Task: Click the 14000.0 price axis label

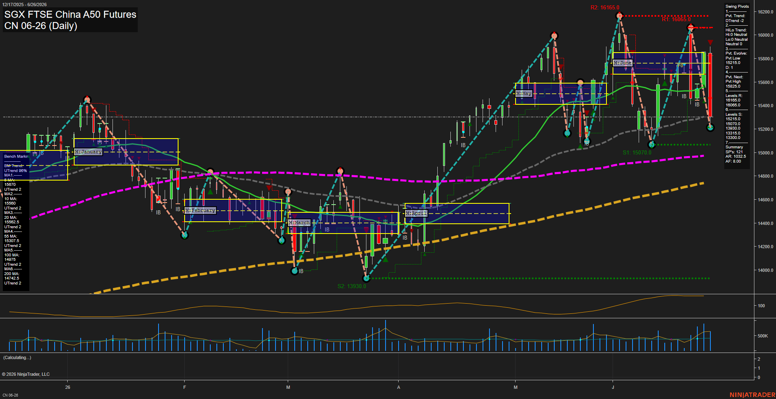Action: (x=765, y=270)
